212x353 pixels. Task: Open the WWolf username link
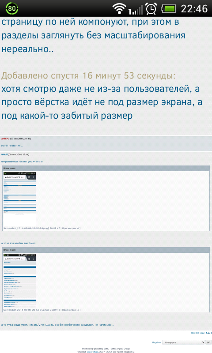4,154
